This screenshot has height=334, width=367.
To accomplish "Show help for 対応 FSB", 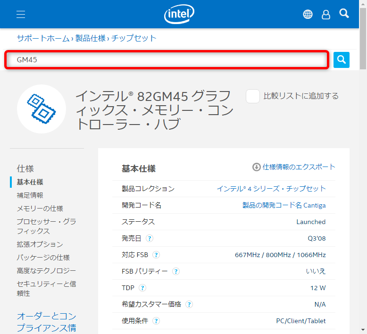I will tap(156, 255).
